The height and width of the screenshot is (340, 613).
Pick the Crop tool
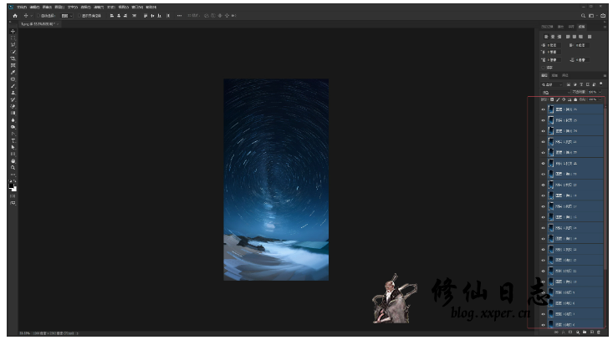pyautogui.click(x=13, y=58)
